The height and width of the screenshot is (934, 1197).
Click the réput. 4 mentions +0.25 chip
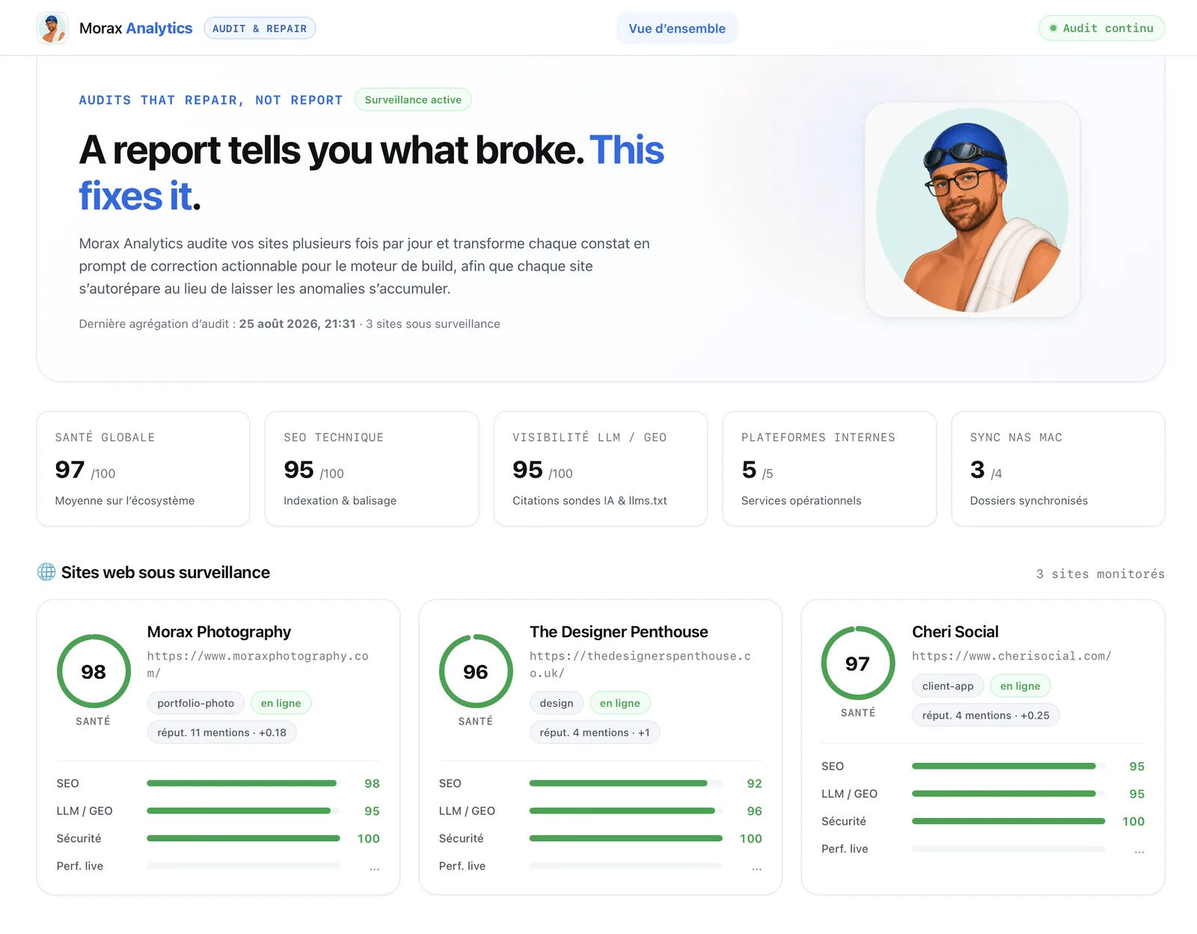pos(986,715)
